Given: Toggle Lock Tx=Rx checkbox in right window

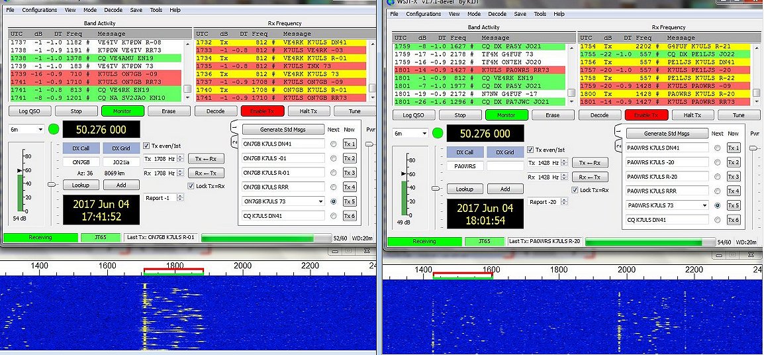Looking at the screenshot, I should tap(575, 189).
